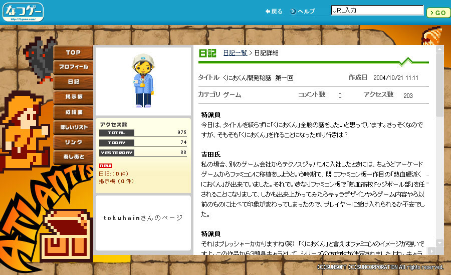Click the なつゲー site logo
This screenshot has width=451, height=275.
click(23, 11)
